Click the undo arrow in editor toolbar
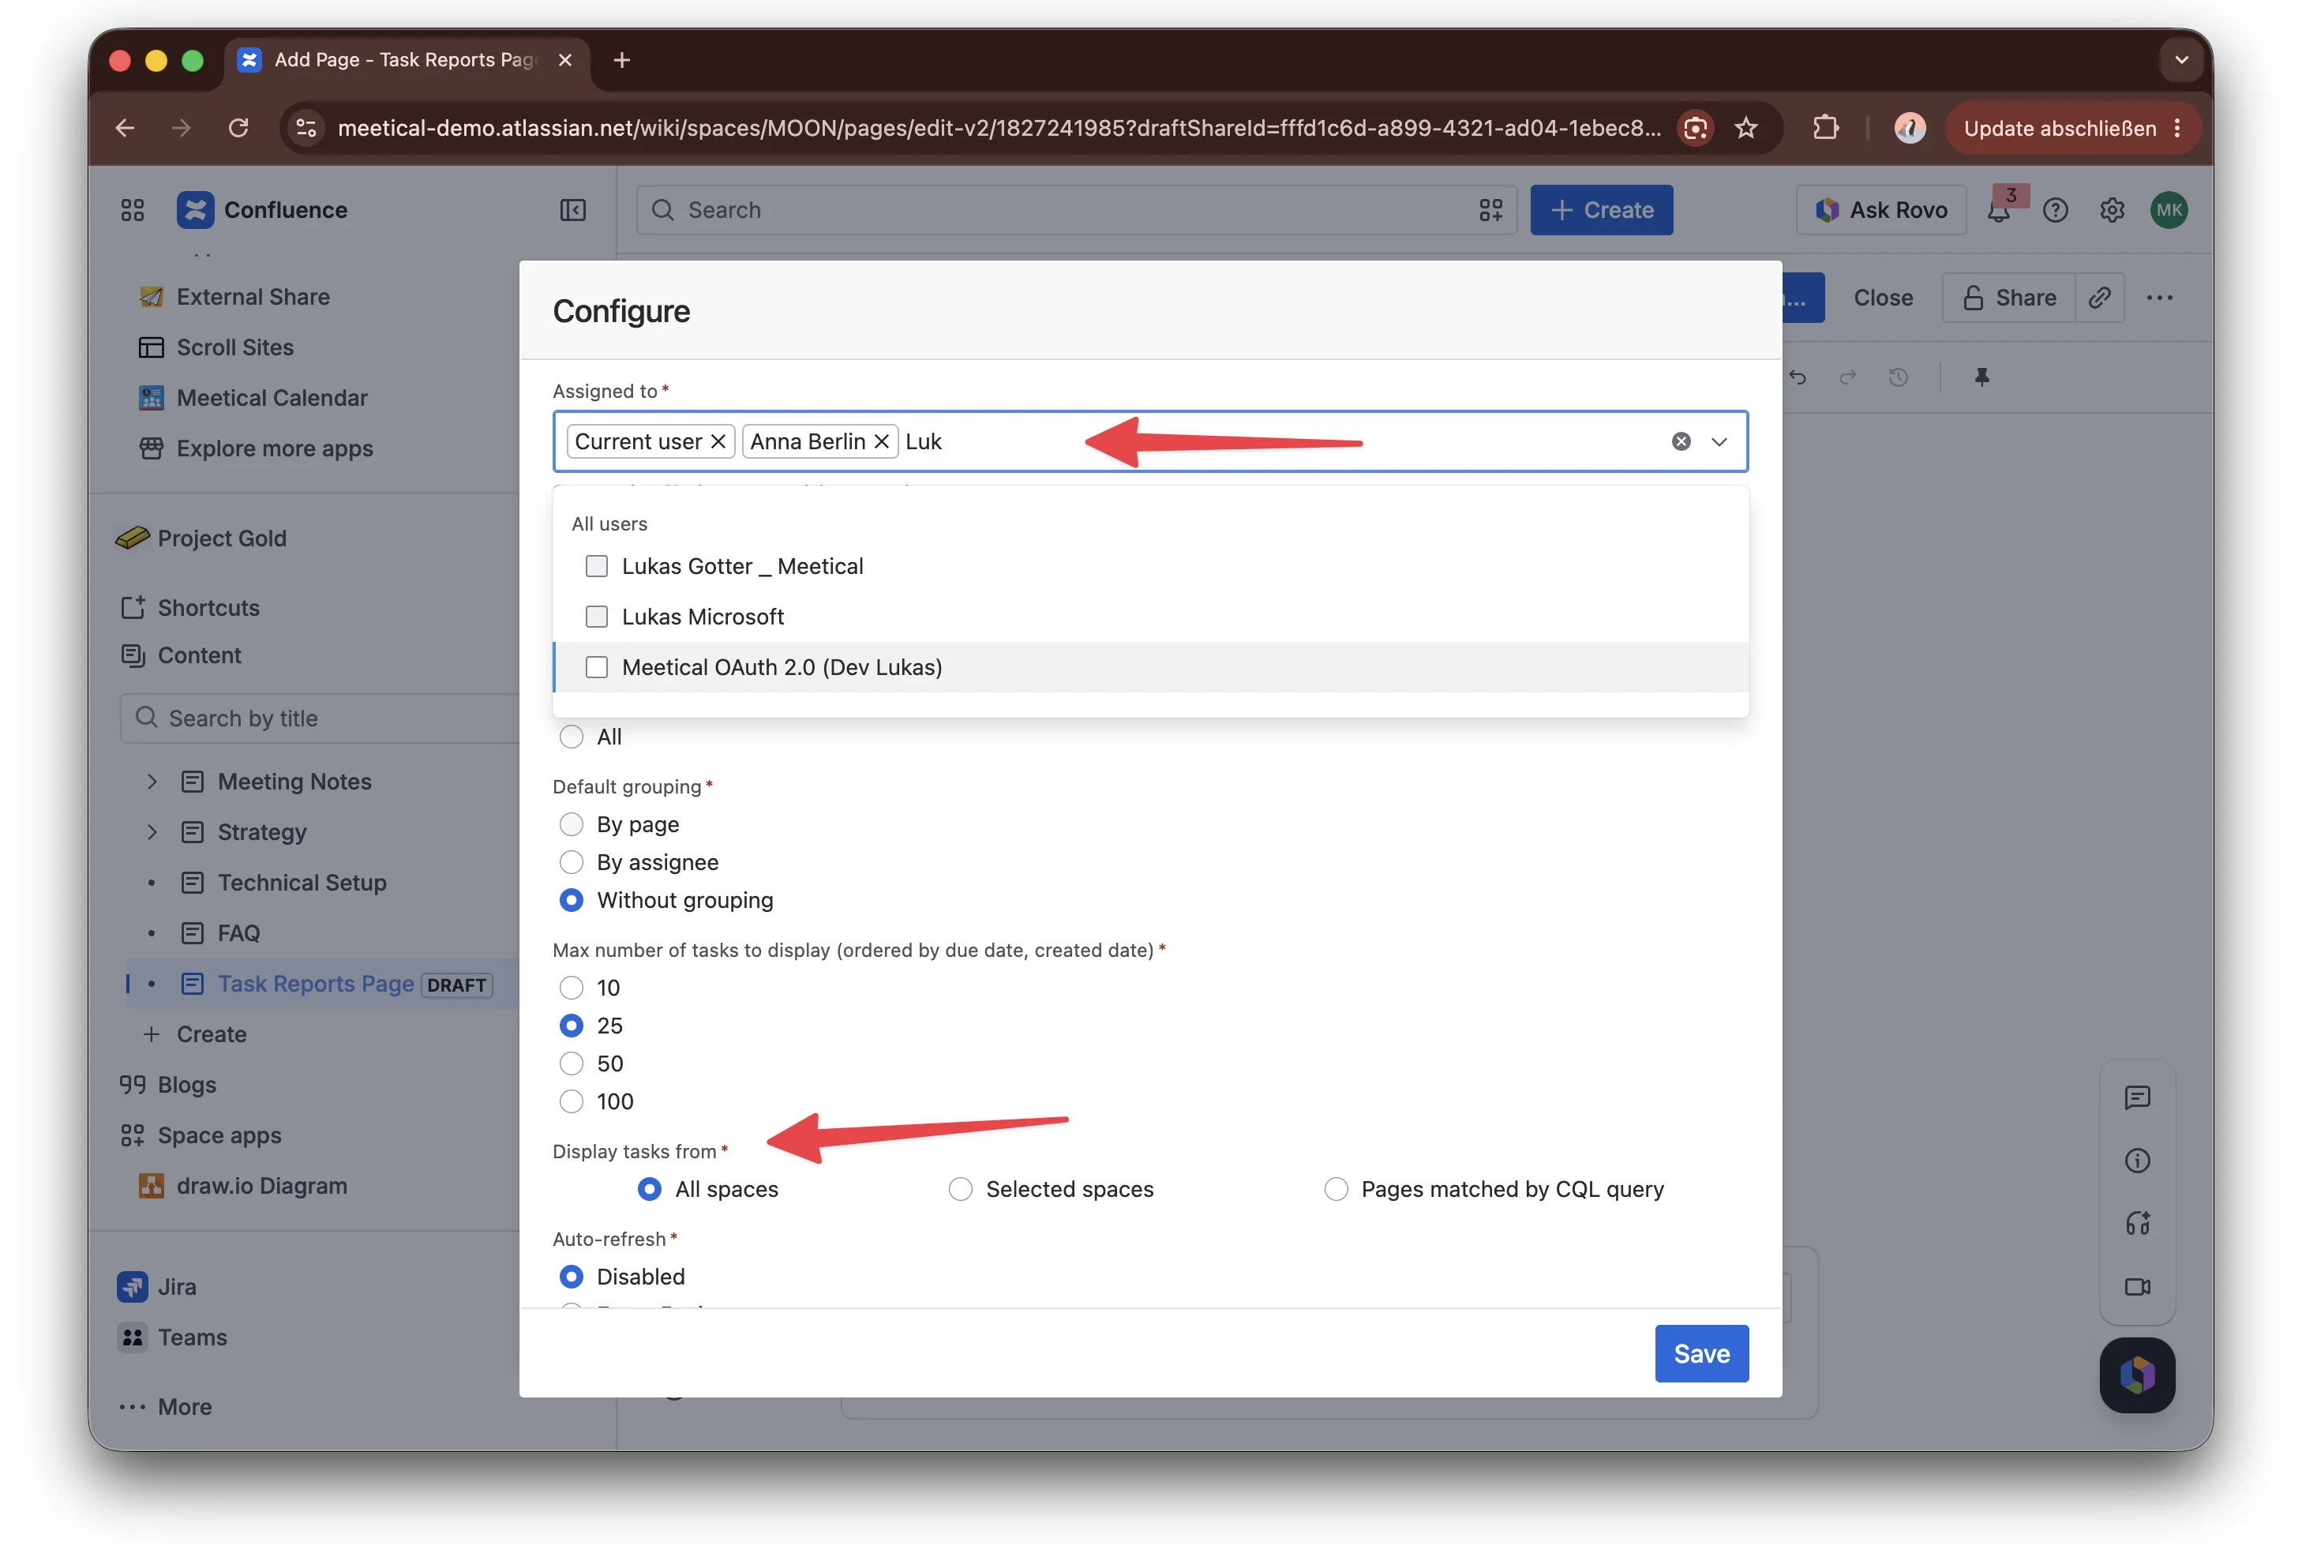Image resolution: width=2302 pixels, height=1568 pixels. click(1797, 377)
